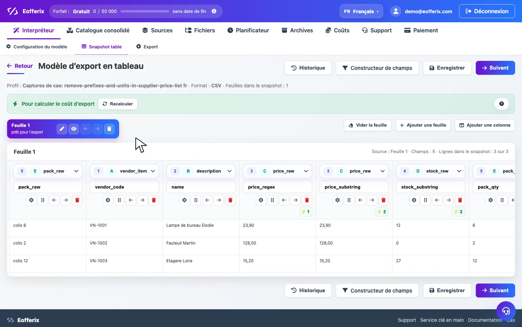Expand the pack_raw source field dropdown

point(48,171)
